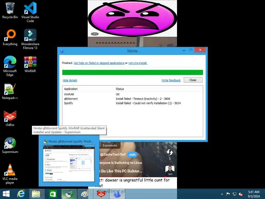Select the Spotify row in details list

(132, 103)
